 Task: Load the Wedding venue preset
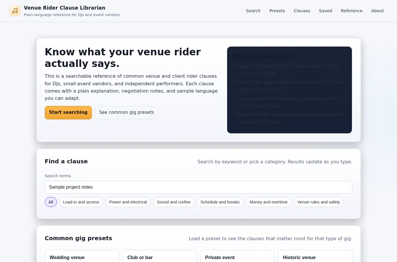pyautogui.click(x=82, y=256)
